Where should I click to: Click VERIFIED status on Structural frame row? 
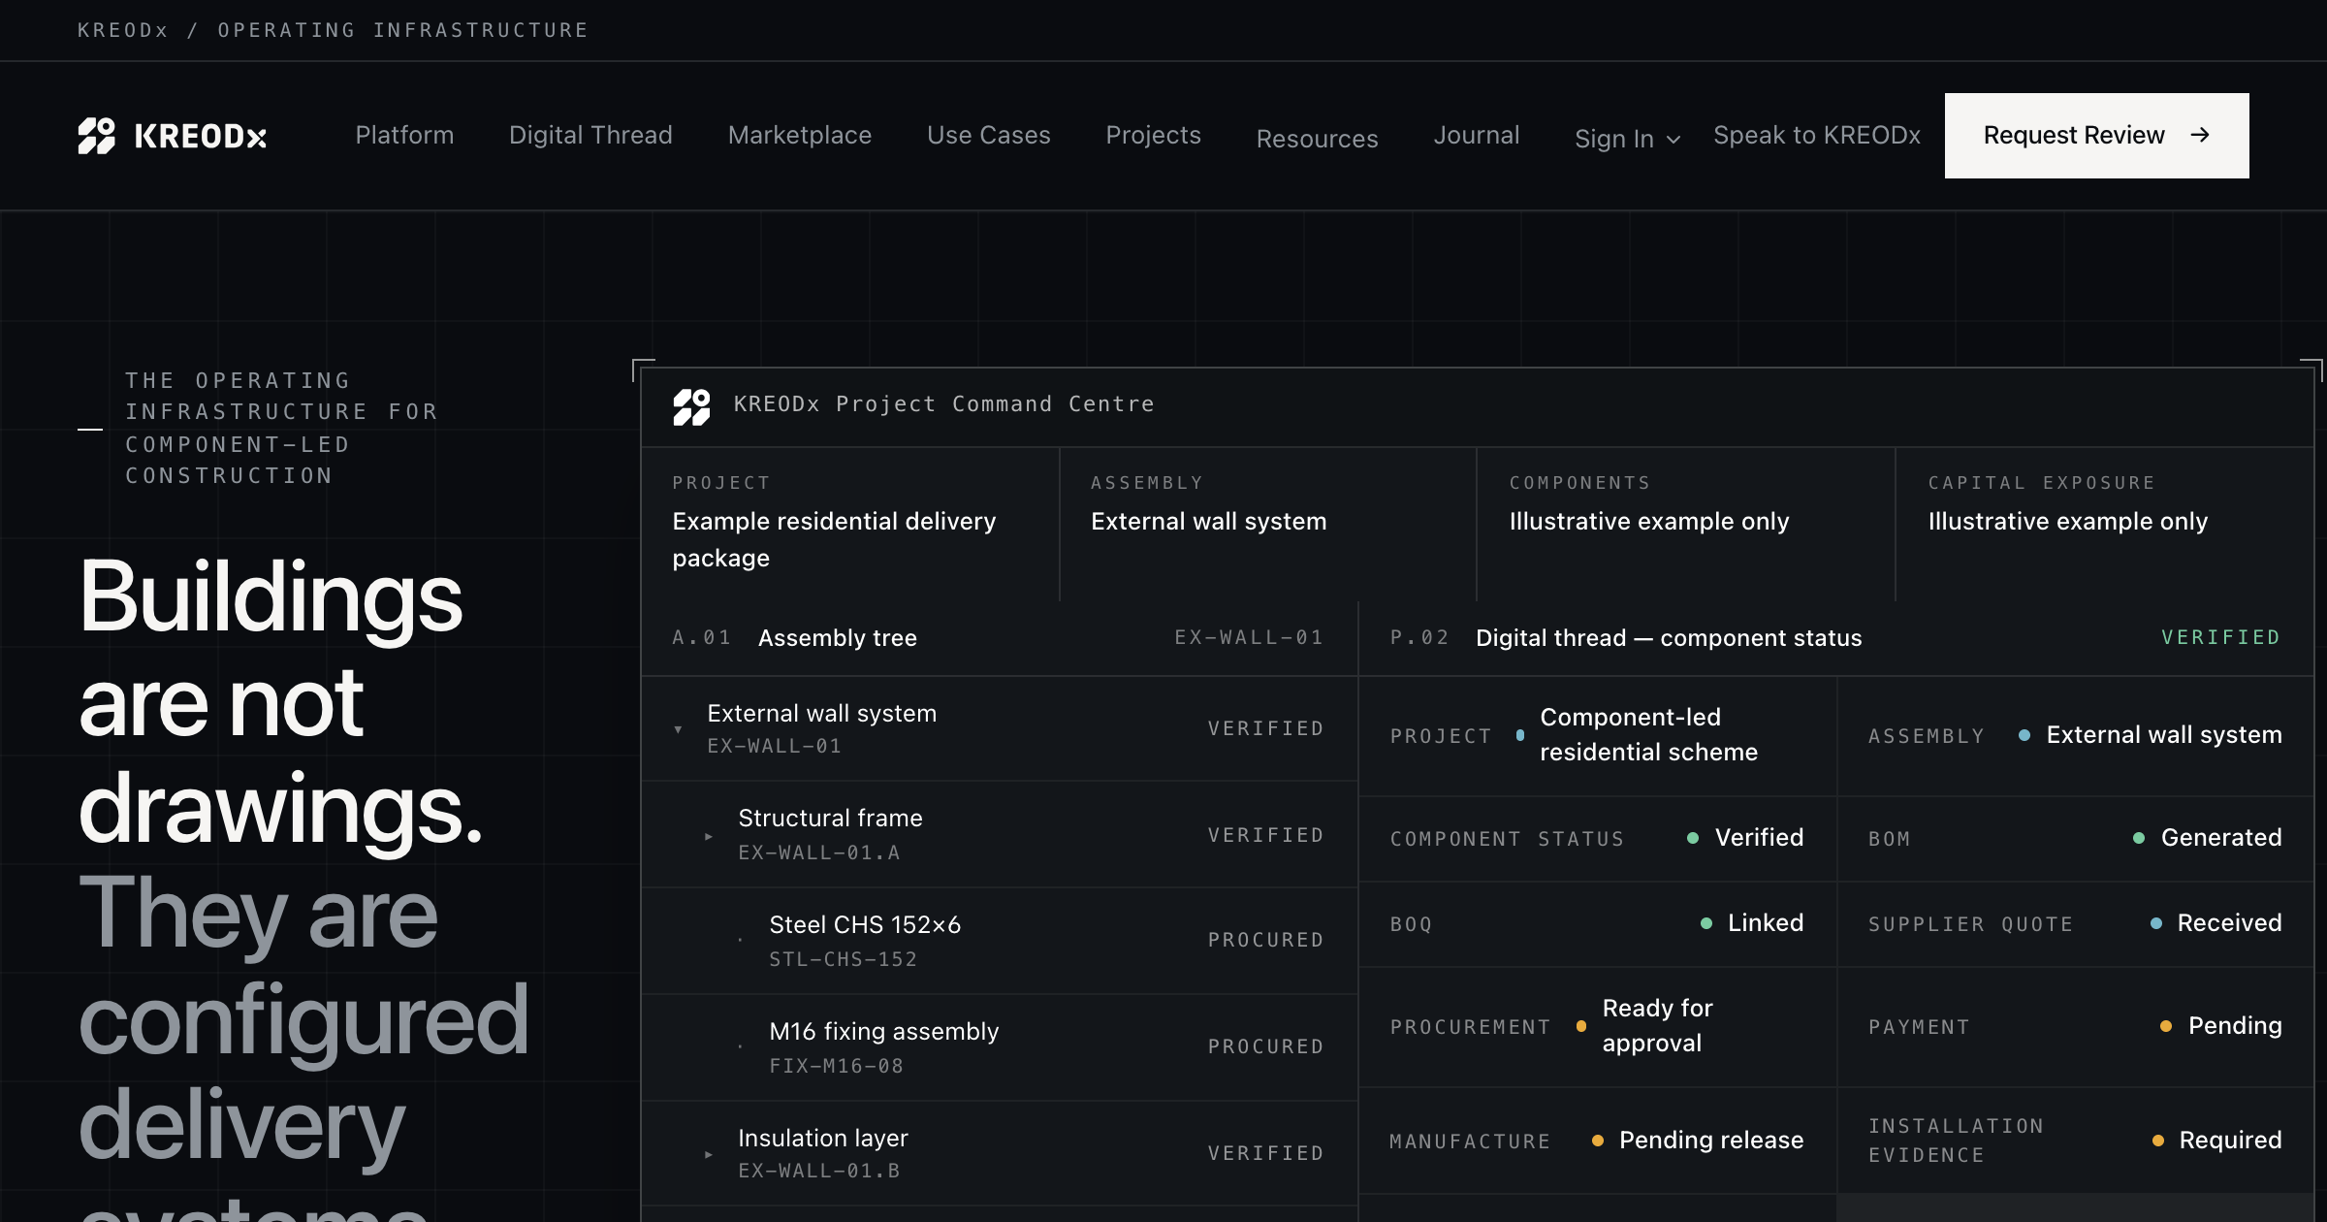(1265, 835)
